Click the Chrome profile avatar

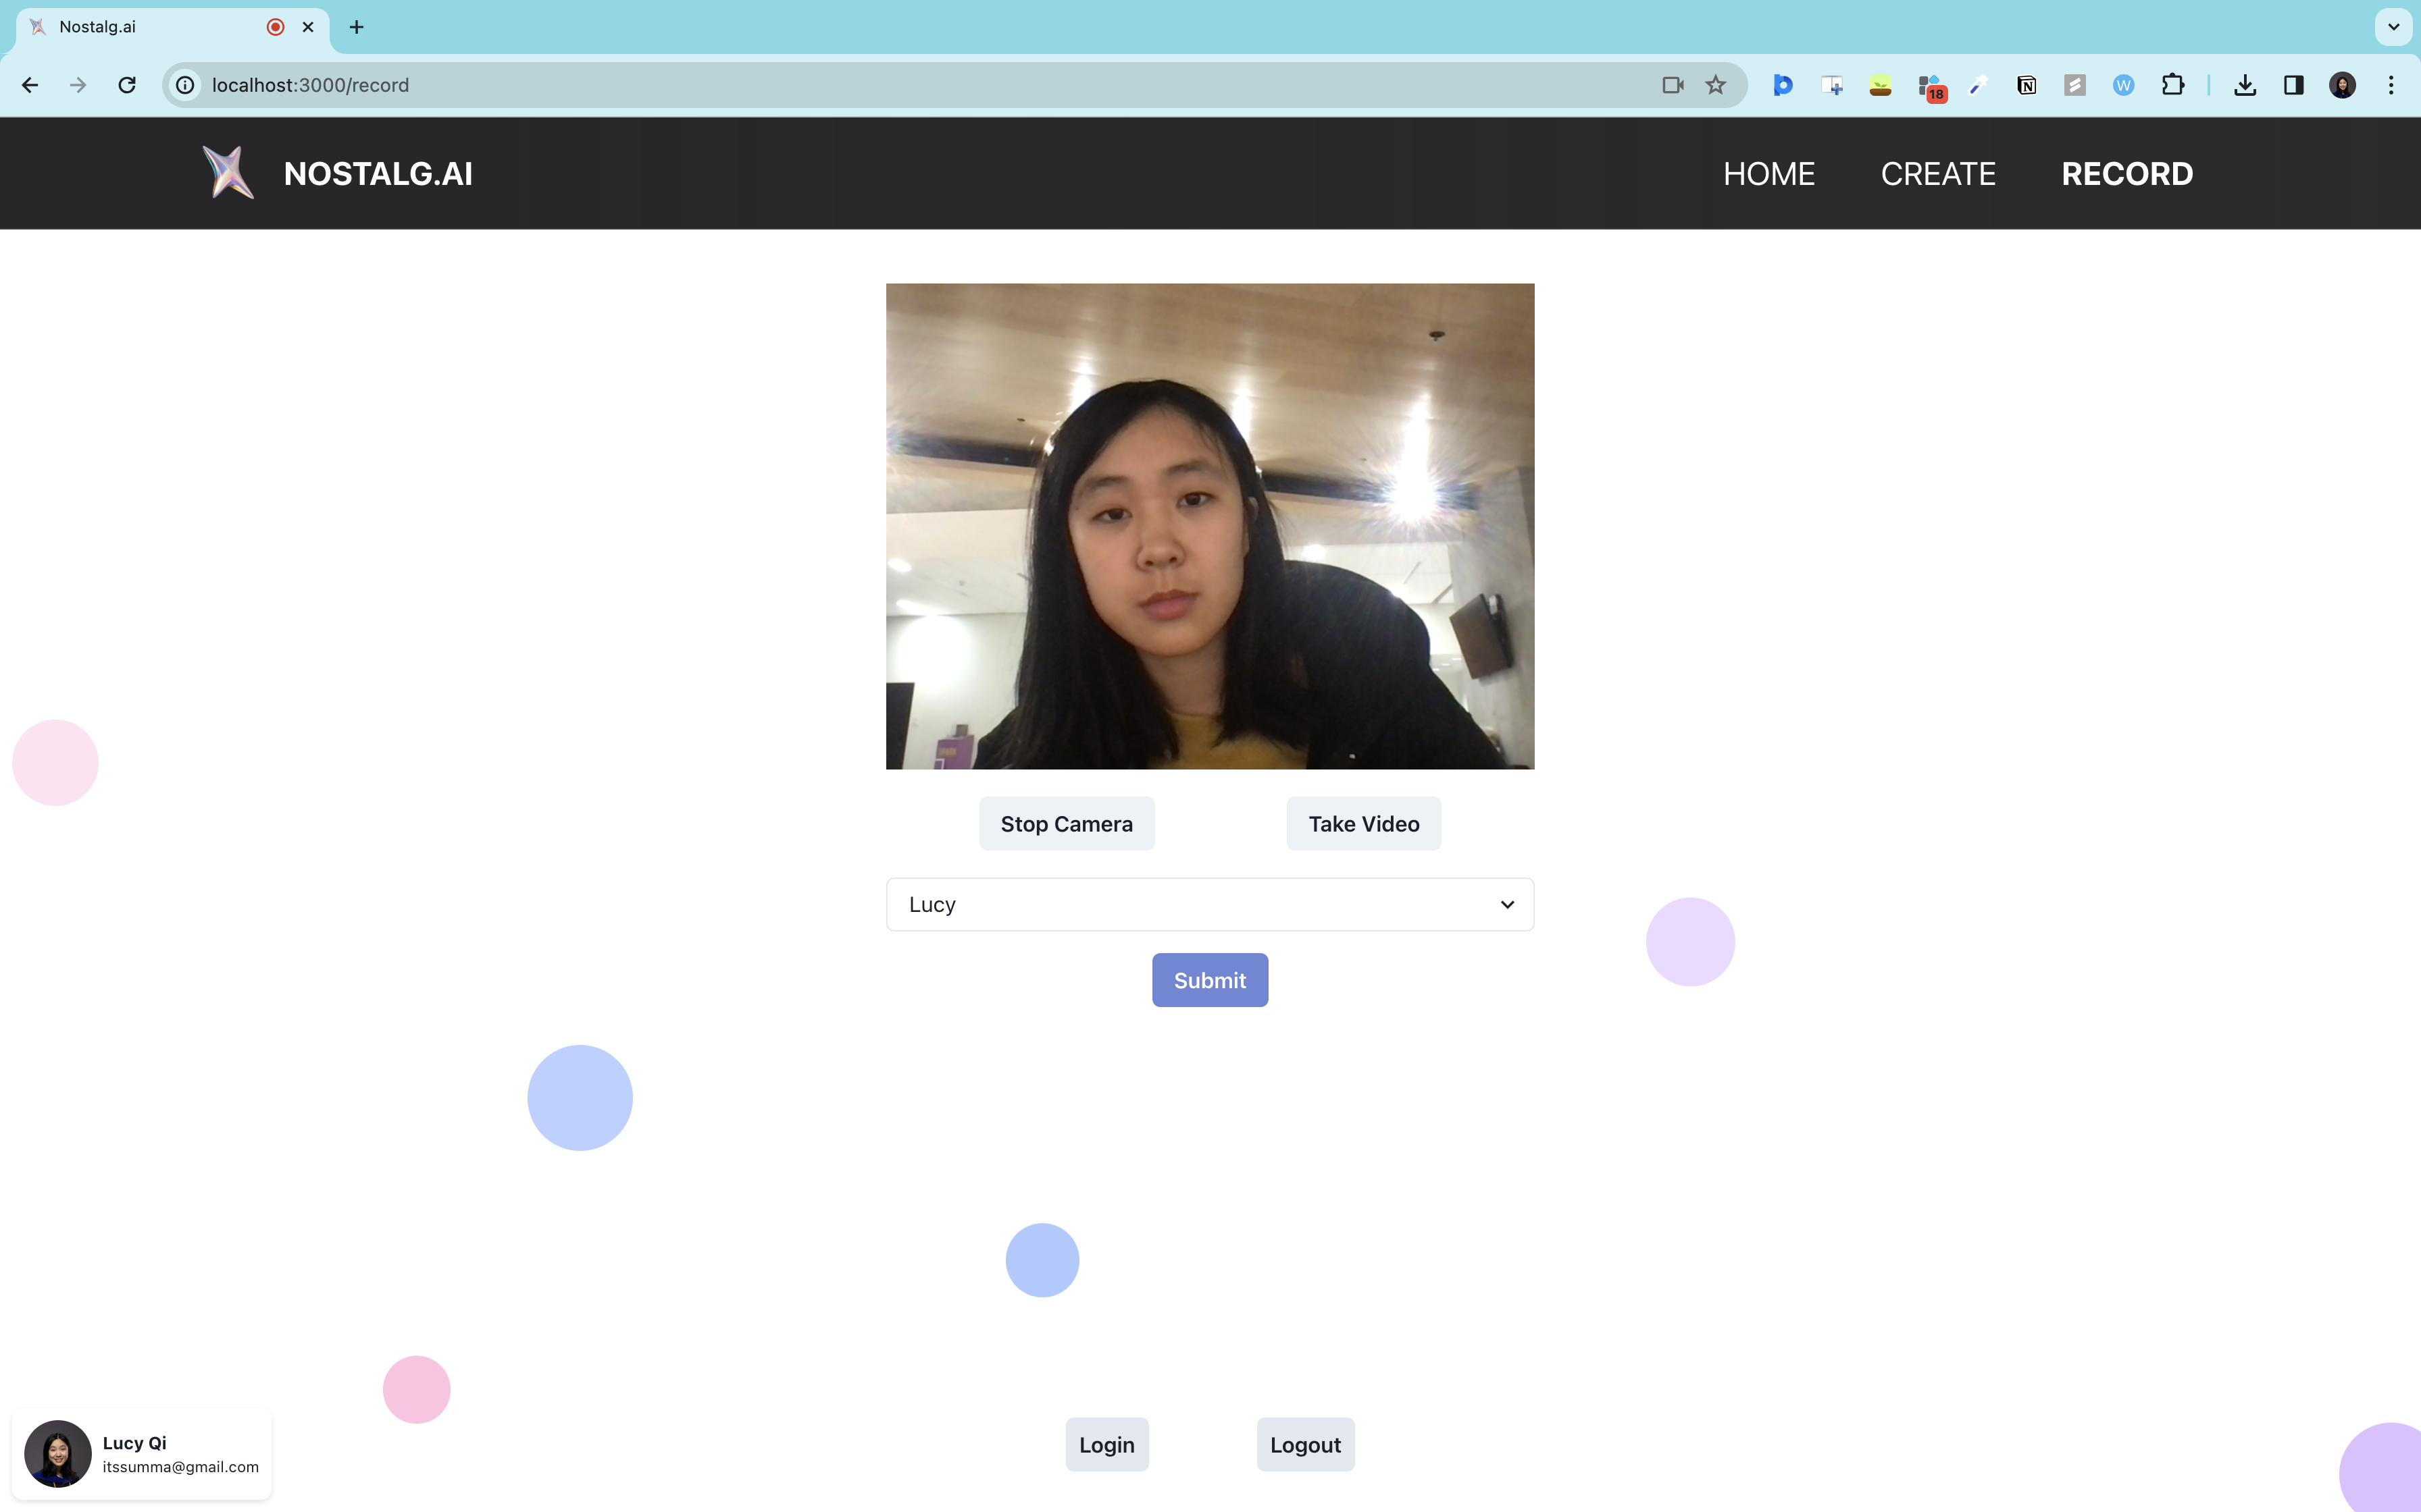coord(2342,85)
